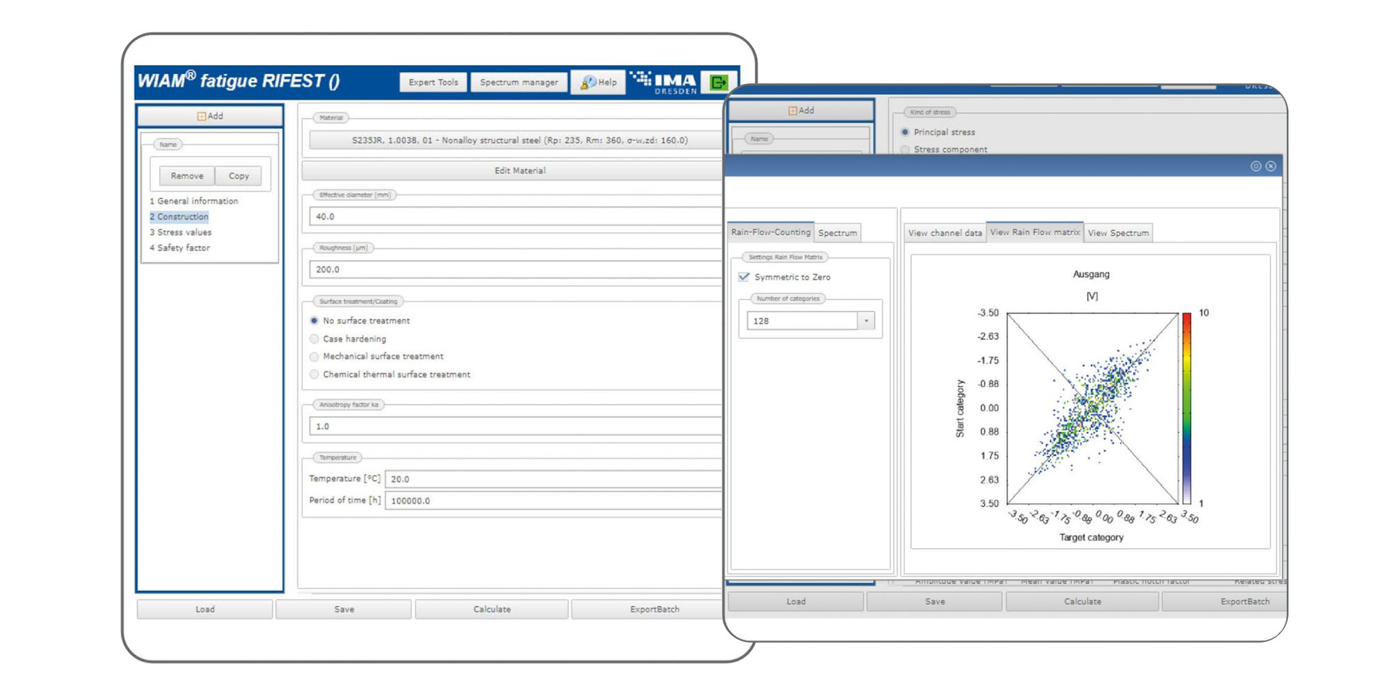1394x694 pixels.
Task: Click the rain flow color scale bar
Action: [x=1187, y=408]
